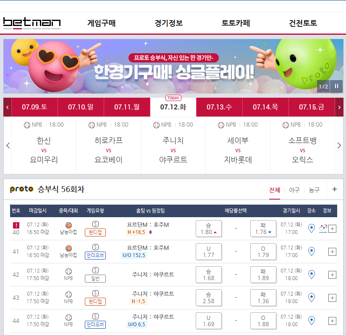346x335 pixels.
Task: Open the 게임구매 menu
Action: 102,23
